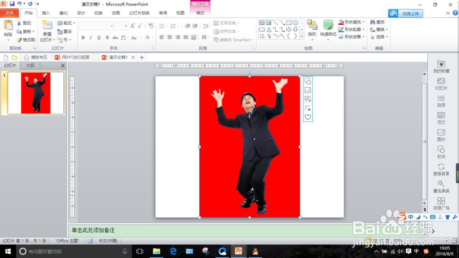Click the Windows Start button

(x=8, y=251)
